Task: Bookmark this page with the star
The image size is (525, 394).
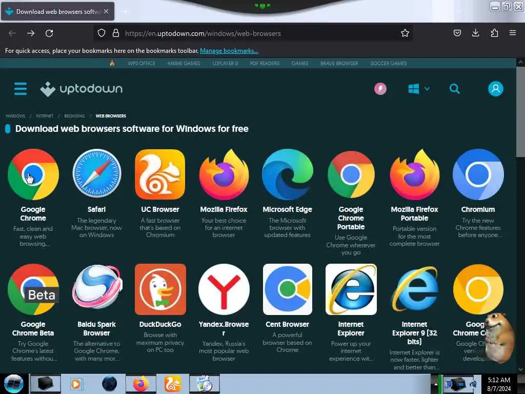Action: 405,33
